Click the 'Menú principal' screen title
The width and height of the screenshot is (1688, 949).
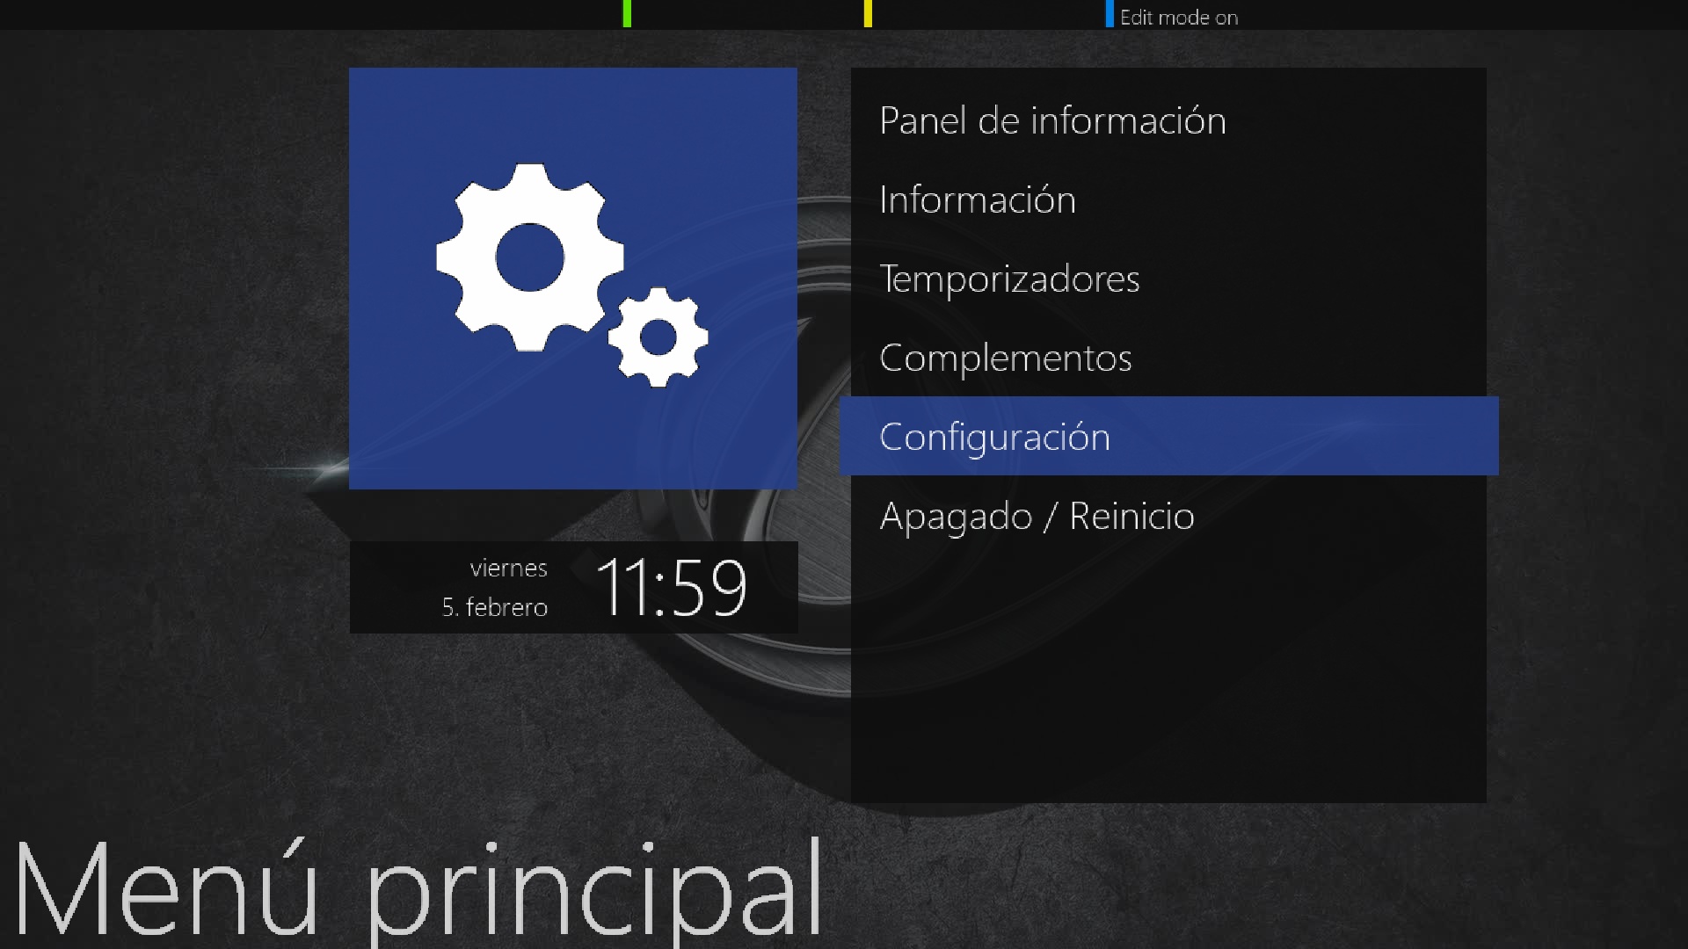(x=418, y=889)
